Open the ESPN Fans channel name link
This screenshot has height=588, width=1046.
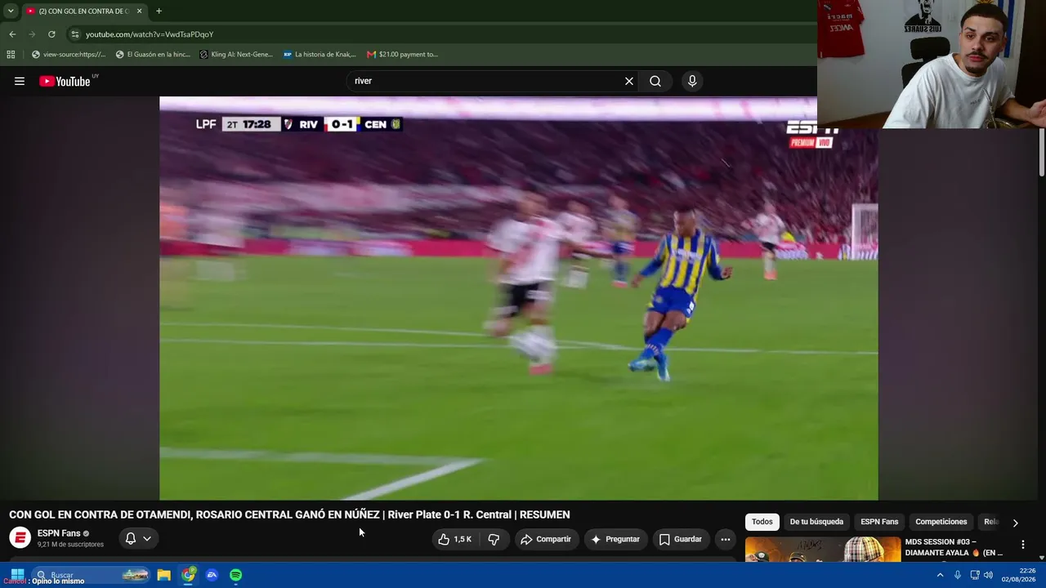(59, 533)
